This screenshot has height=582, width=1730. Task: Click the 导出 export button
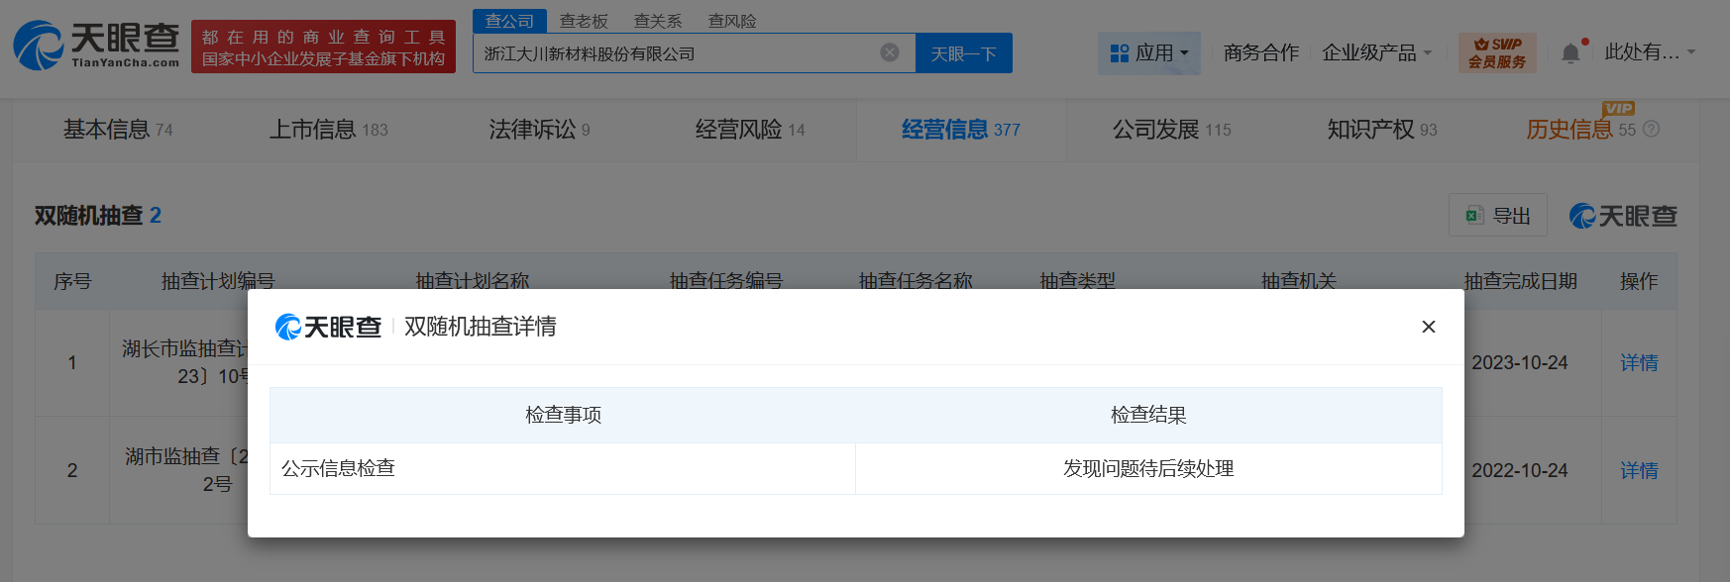1497,215
